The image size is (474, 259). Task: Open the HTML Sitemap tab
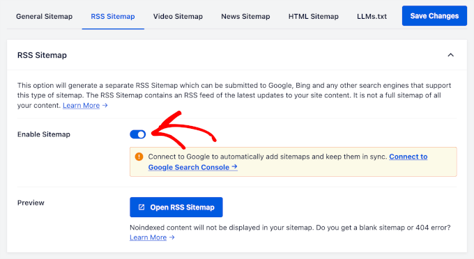pos(313,16)
